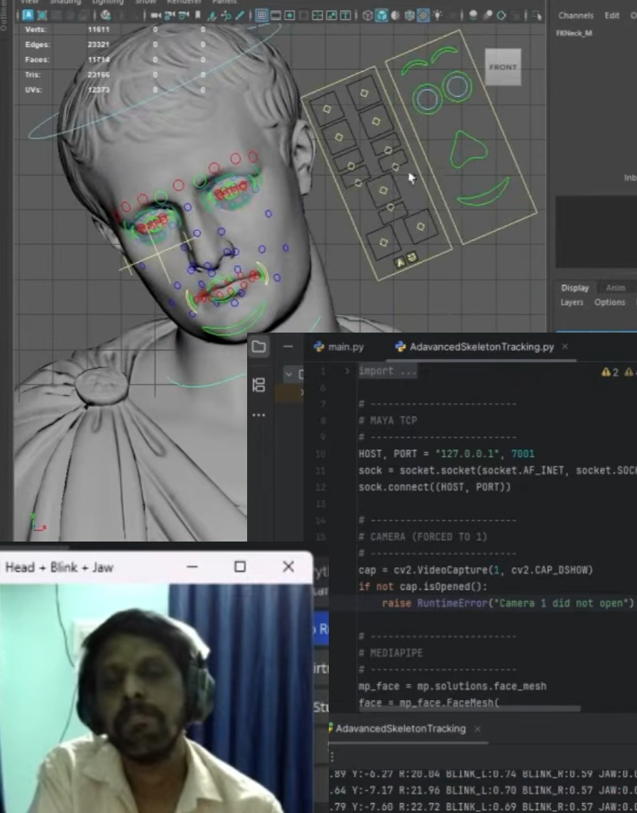637x813 pixels.
Task: Toggle the Field Chart icon
Action: click(317, 16)
